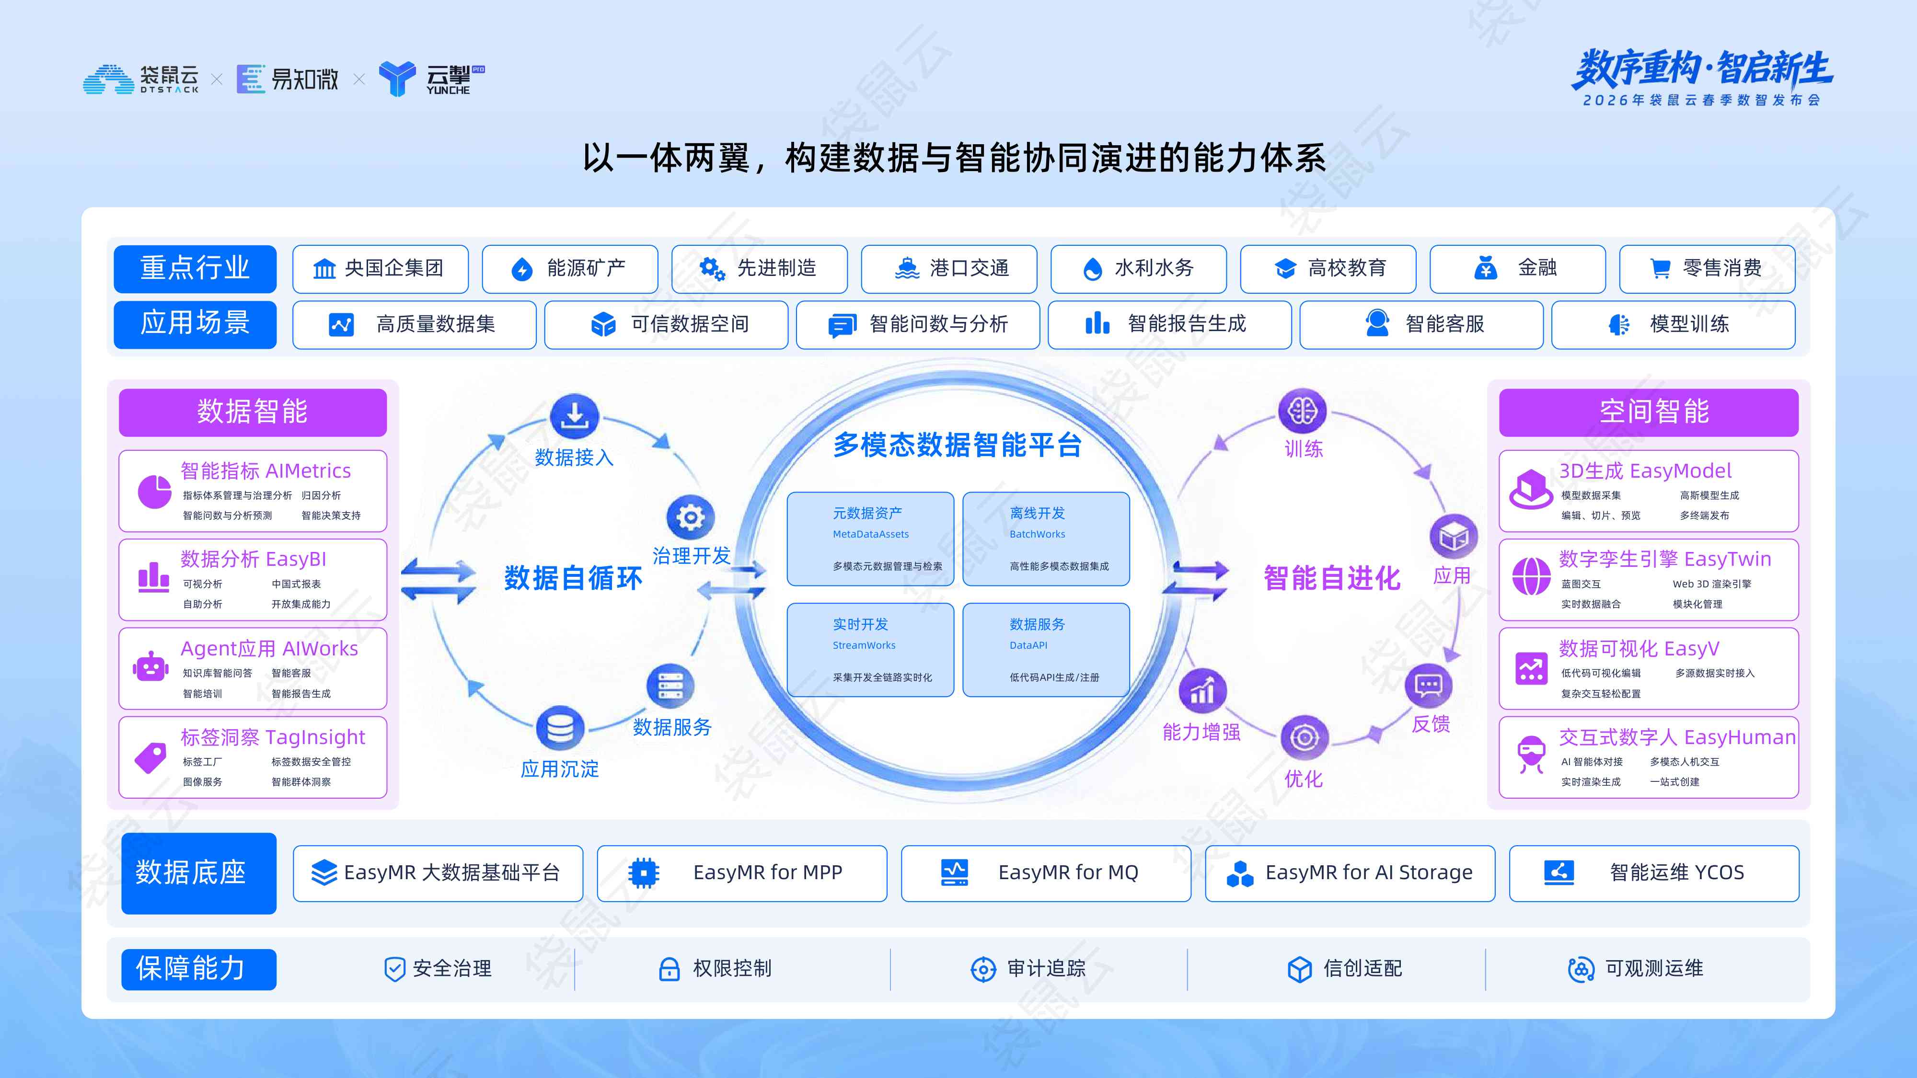Click the 能力增强 chart icon
This screenshot has width=1917, height=1078.
(x=1202, y=691)
